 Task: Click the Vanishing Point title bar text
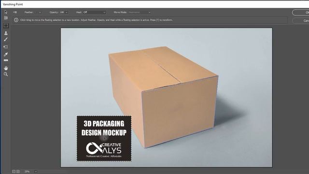click(13, 4)
